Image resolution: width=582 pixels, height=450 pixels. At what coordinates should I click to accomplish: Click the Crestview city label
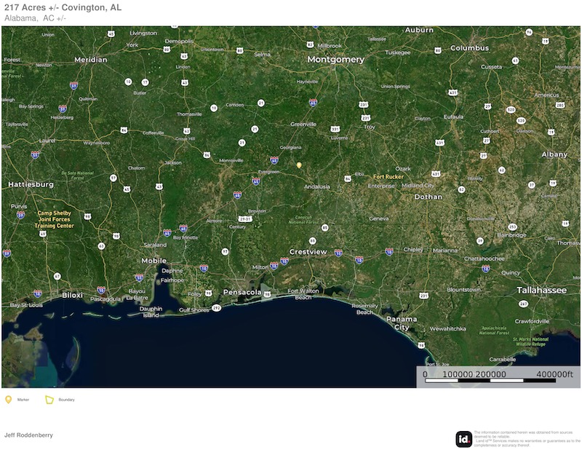click(308, 251)
